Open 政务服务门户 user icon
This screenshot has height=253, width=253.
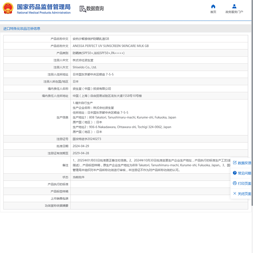[234, 6]
